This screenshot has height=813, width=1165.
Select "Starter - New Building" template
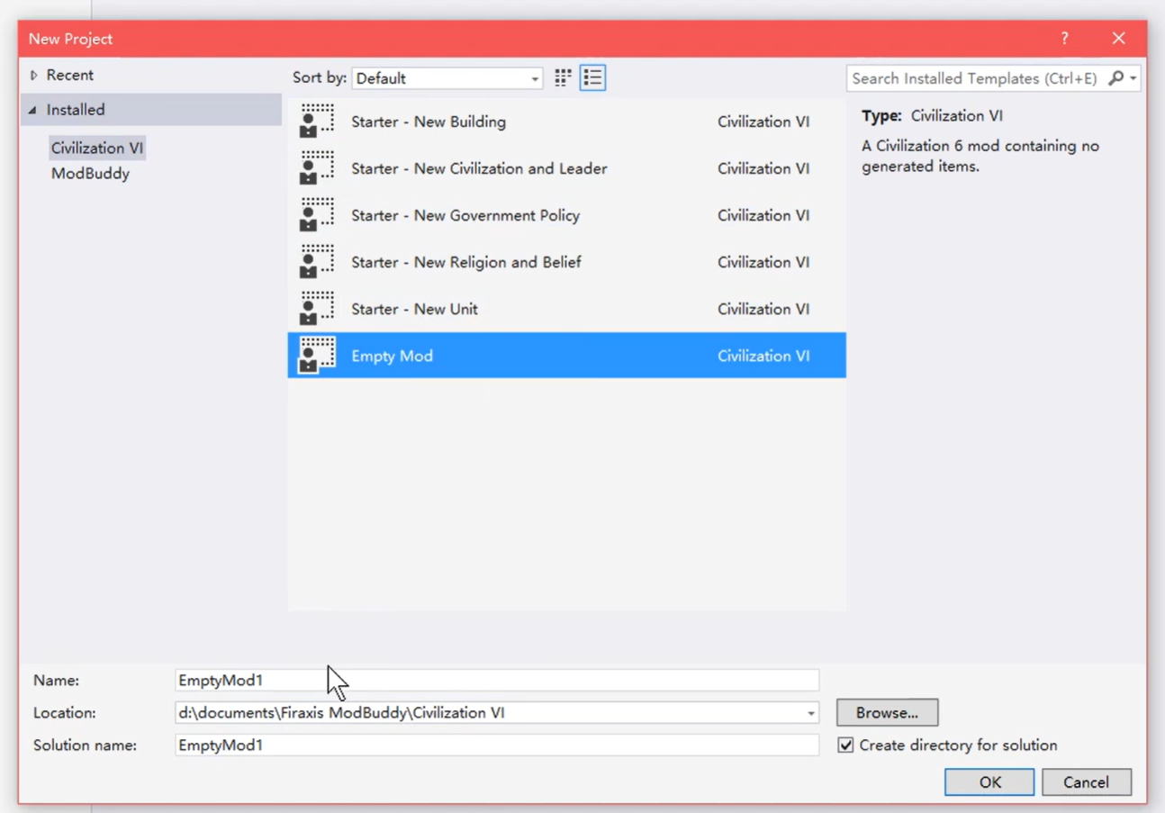coord(566,122)
